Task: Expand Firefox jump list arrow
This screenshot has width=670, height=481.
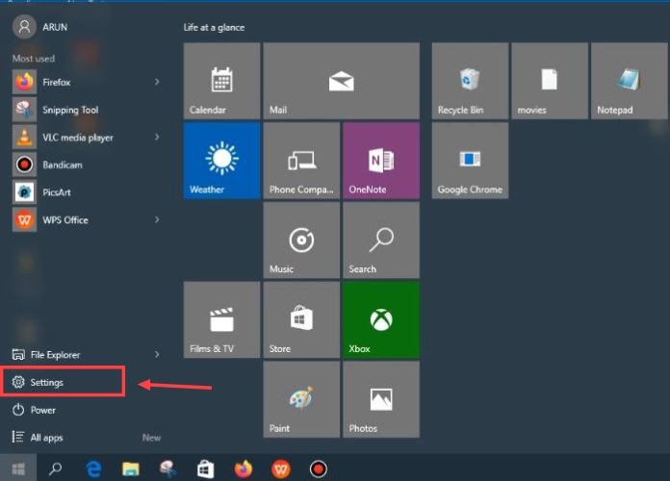Action: coord(157,82)
